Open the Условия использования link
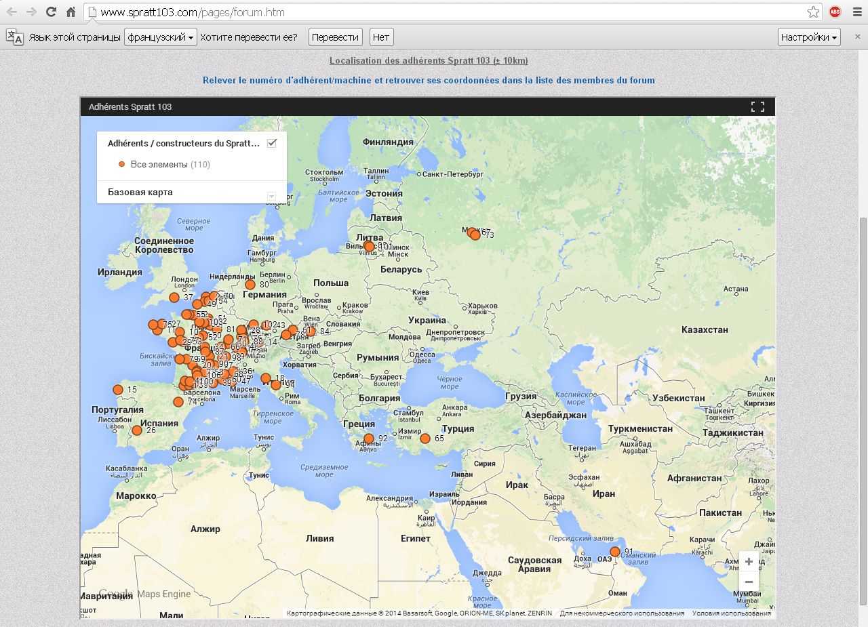Screen dimensions: 868x627 [731, 613]
